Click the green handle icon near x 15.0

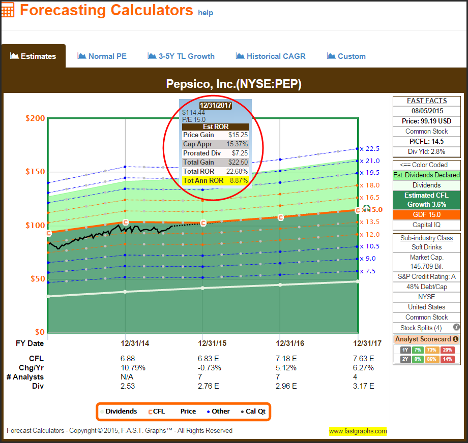pos(366,208)
